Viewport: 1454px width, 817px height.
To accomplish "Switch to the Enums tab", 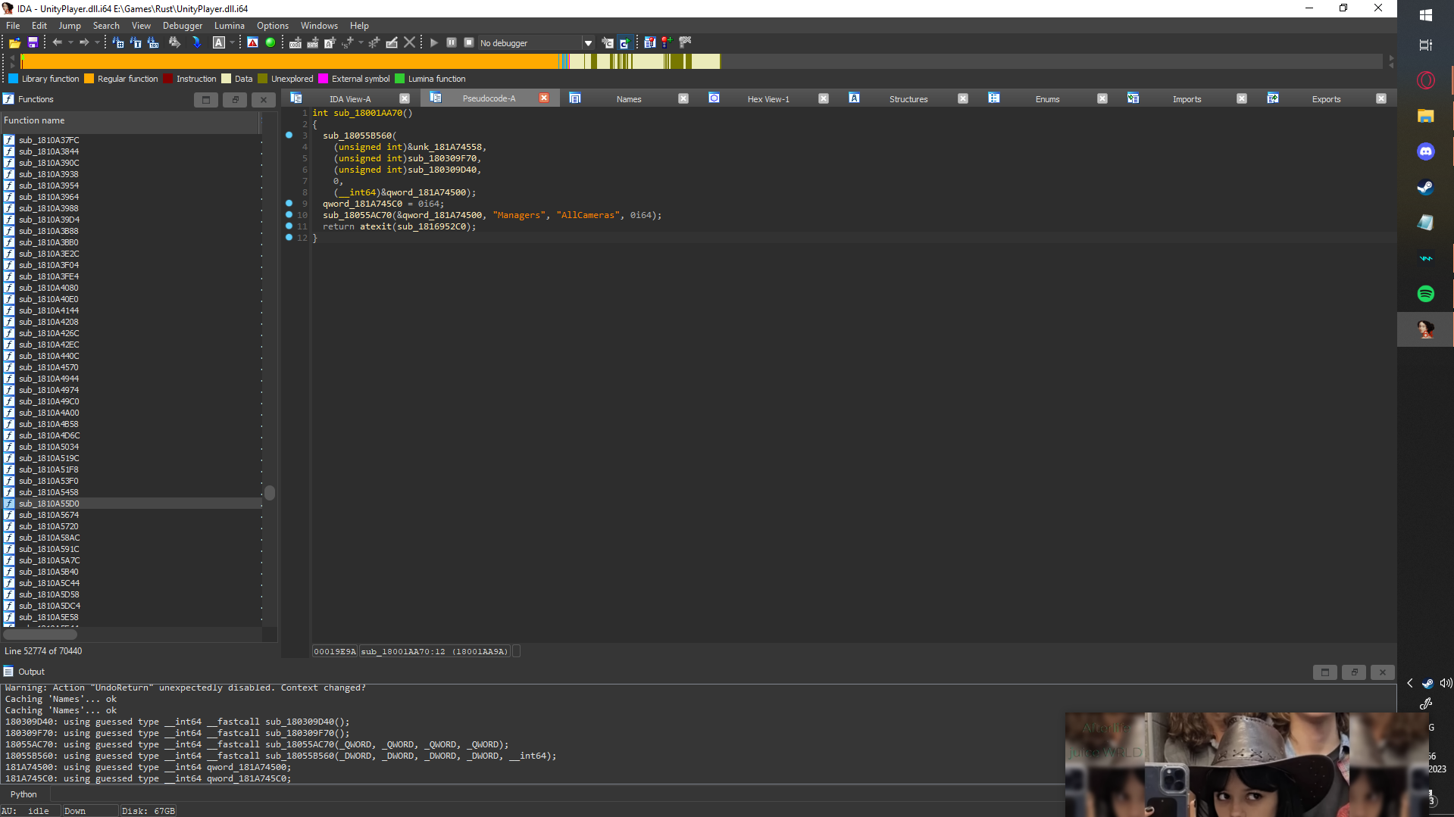I will point(1048,99).
